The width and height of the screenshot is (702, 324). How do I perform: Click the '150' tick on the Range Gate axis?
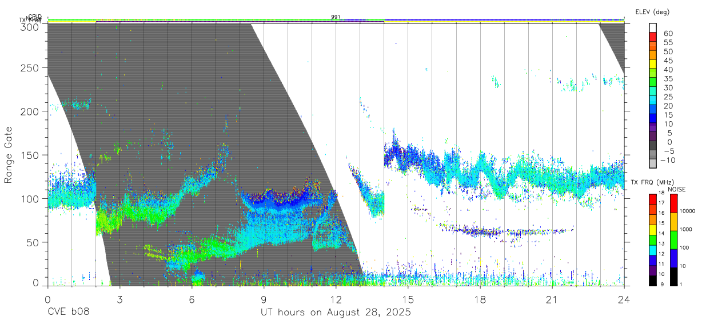pyautogui.click(x=30, y=155)
